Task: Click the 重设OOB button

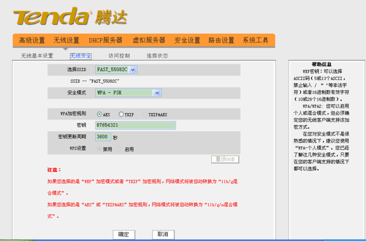Action: point(225,160)
